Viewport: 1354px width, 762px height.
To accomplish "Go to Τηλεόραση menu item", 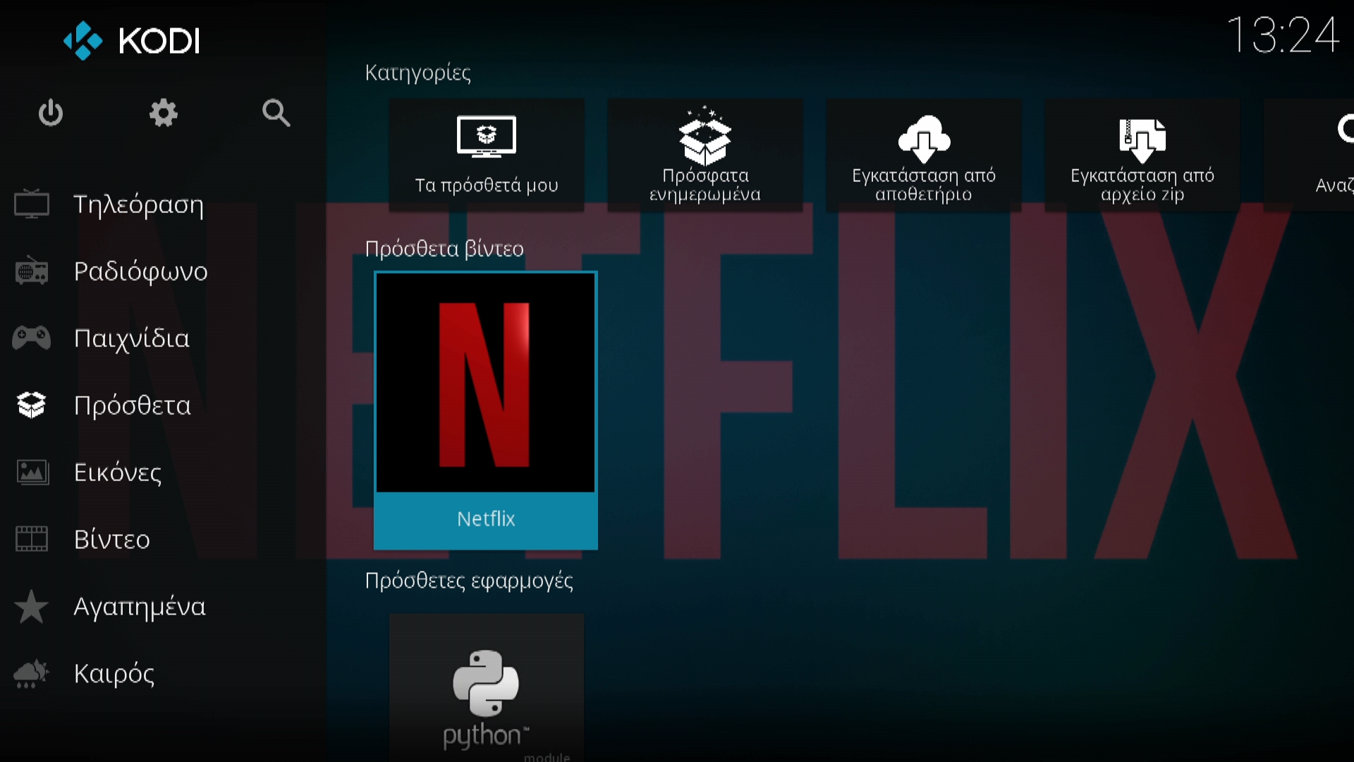I will [x=138, y=205].
